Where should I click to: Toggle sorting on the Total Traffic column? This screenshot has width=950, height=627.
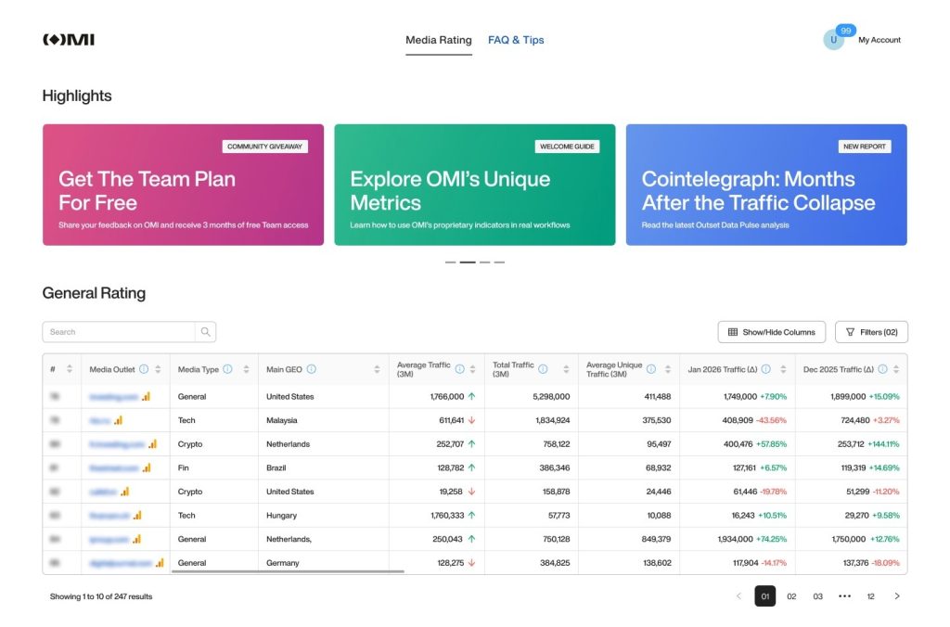click(x=566, y=368)
